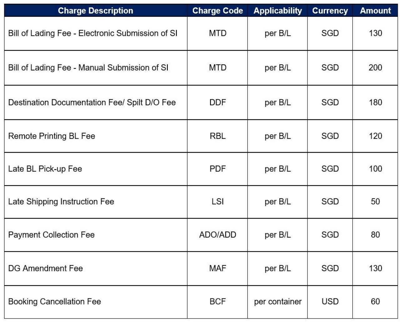This screenshot has width=400, height=322.
Task: Select the Destination Documentation Fee description
Action: coord(92,102)
